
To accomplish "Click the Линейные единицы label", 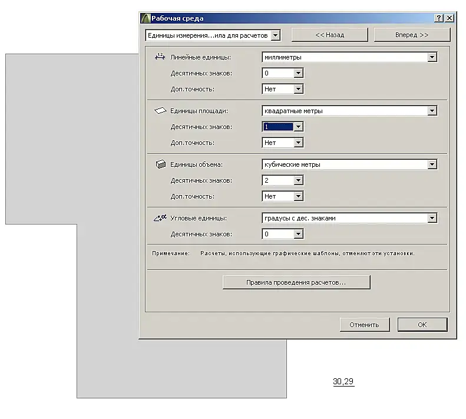I will (x=201, y=57).
